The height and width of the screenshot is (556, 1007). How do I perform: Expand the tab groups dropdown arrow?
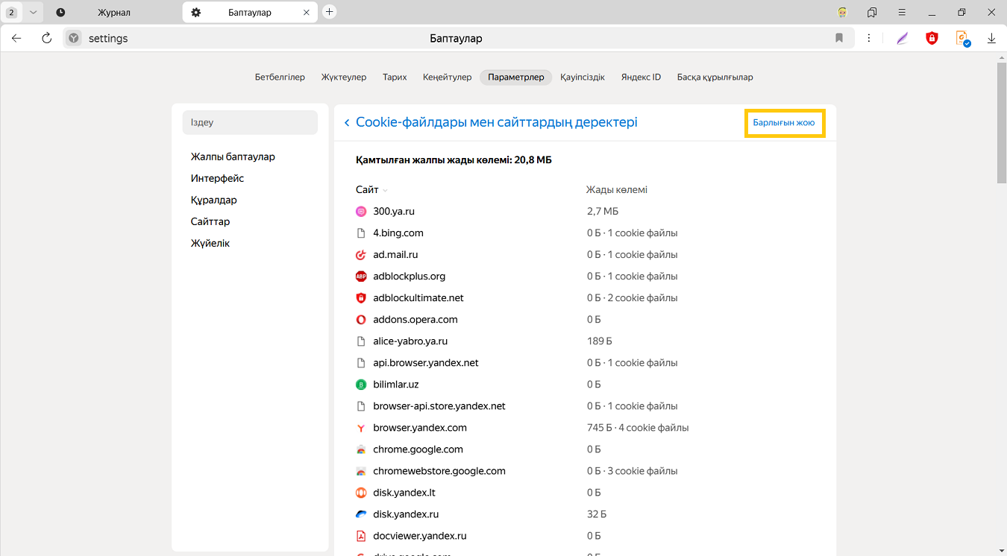pyautogui.click(x=33, y=13)
